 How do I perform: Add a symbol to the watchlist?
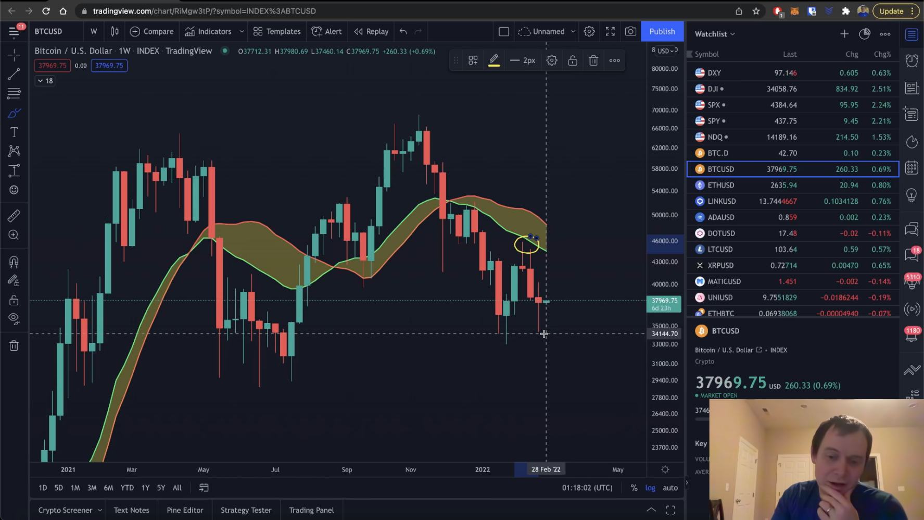(844, 34)
